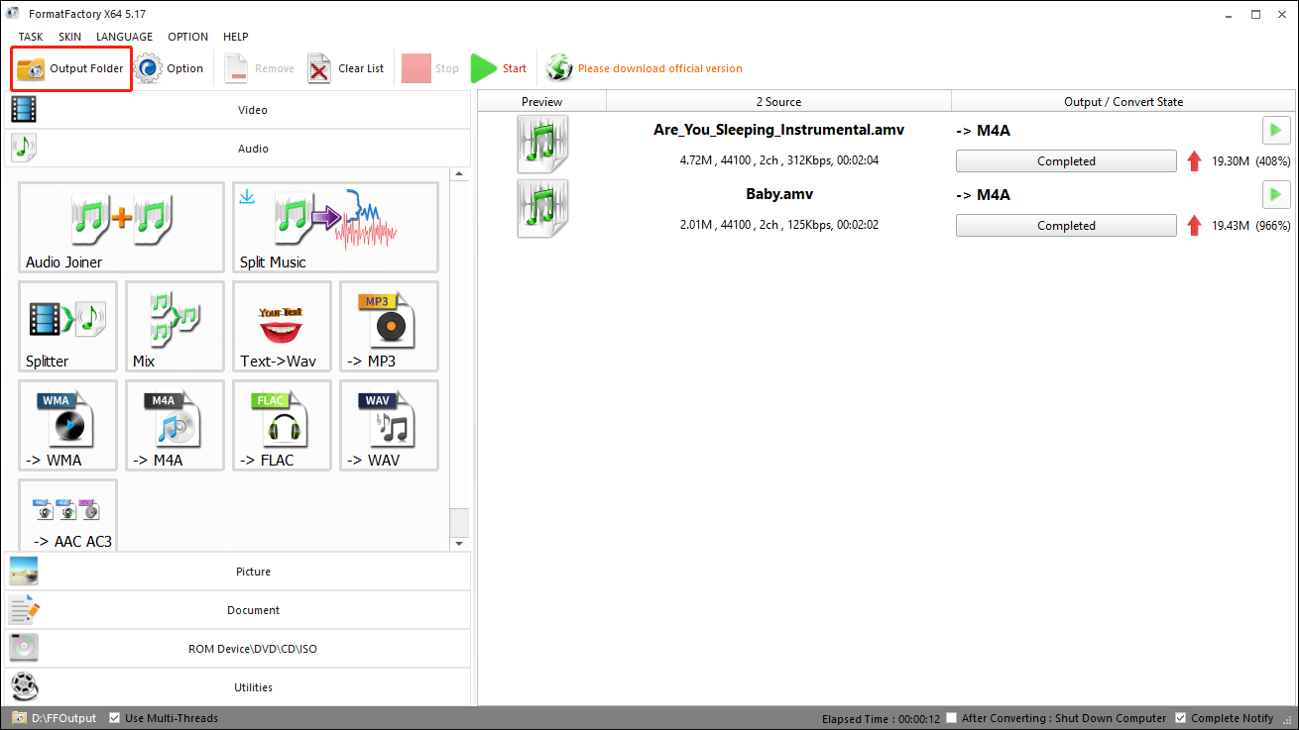The width and height of the screenshot is (1299, 730).
Task: Click the ROM Device disc icon
Action: pos(24,649)
